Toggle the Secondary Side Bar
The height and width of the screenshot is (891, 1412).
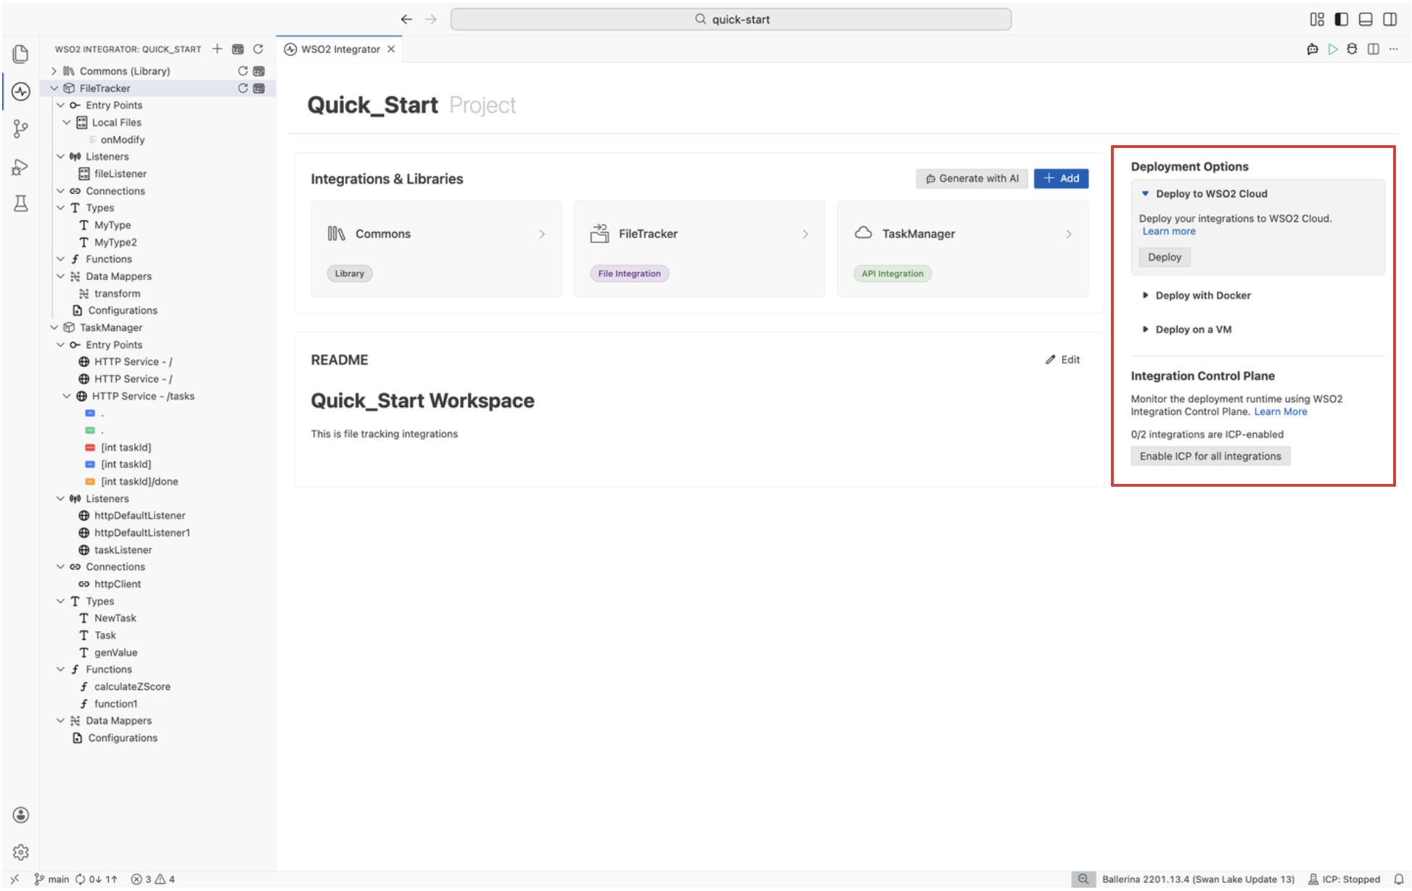(1390, 20)
